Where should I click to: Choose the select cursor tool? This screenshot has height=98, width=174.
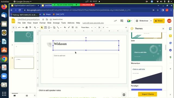42,27
